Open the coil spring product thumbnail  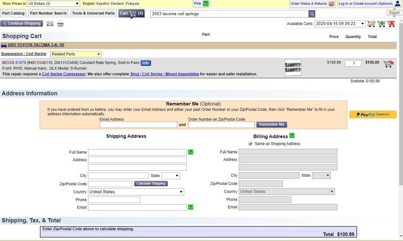293,67
